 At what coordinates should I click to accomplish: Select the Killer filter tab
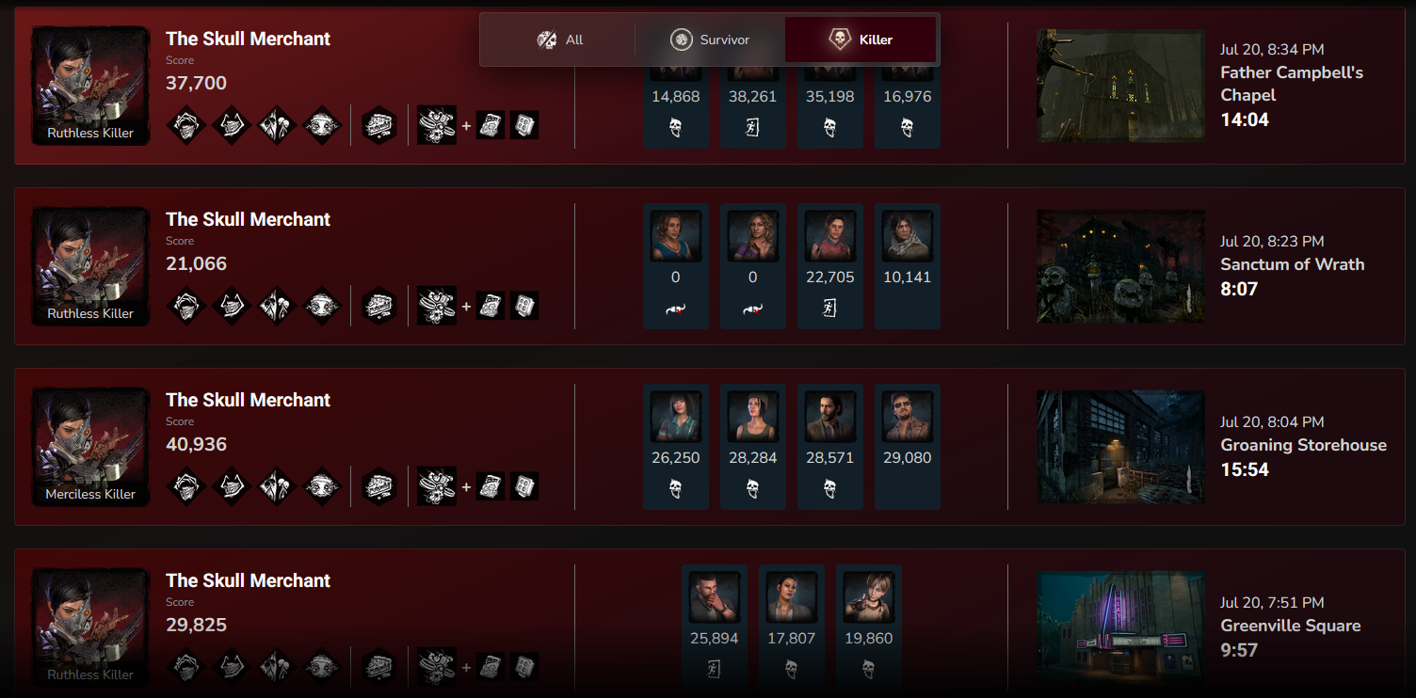click(861, 40)
